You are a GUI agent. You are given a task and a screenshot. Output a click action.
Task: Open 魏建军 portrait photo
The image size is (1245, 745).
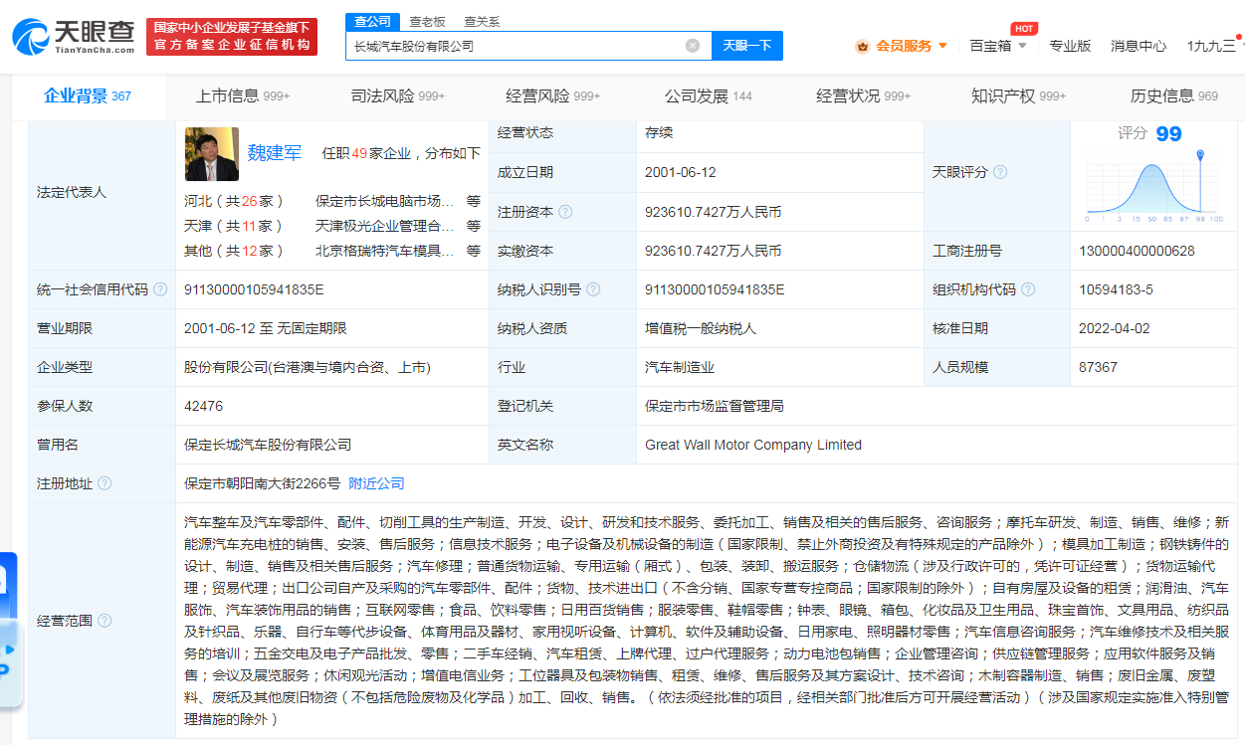pos(212,154)
